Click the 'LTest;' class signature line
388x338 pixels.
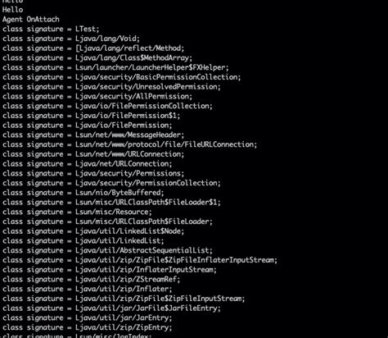[51, 29]
